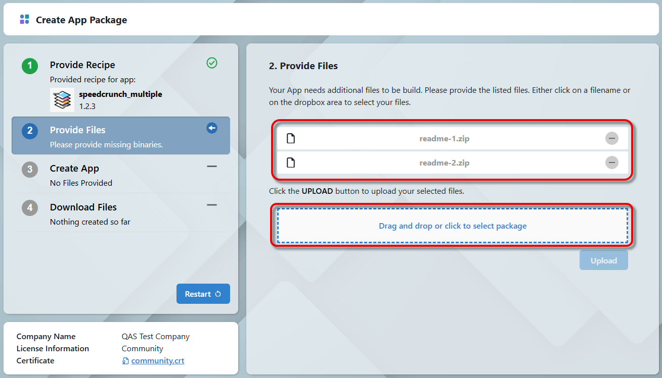Viewport: 662px width, 378px height.
Task: Click the back arrow icon on Provide Files
Action: (x=212, y=128)
